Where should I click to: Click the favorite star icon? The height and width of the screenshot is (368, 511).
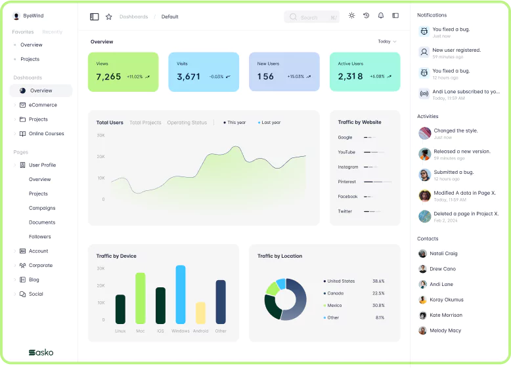coord(109,16)
